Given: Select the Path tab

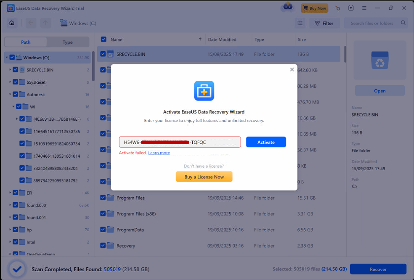Looking at the screenshot, I should tap(26, 42).
